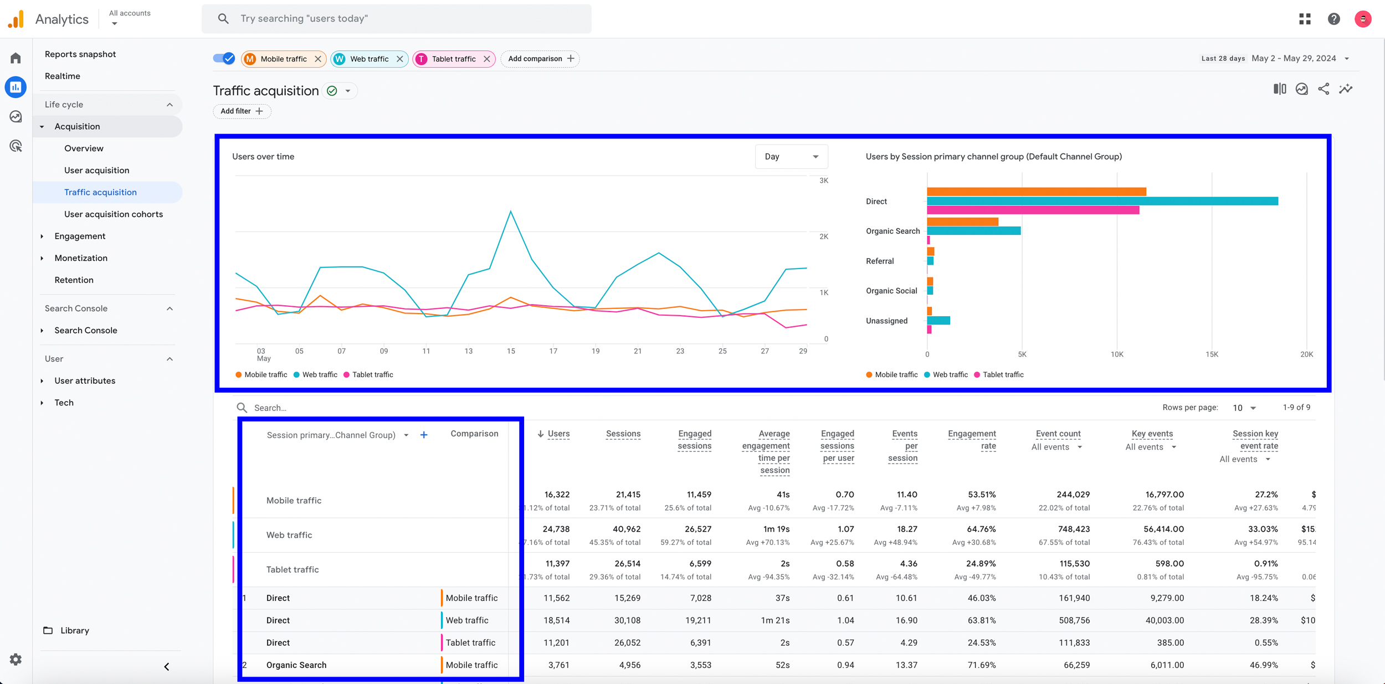Image resolution: width=1385 pixels, height=684 pixels.
Task: Open Admin settings gear
Action: 16,659
